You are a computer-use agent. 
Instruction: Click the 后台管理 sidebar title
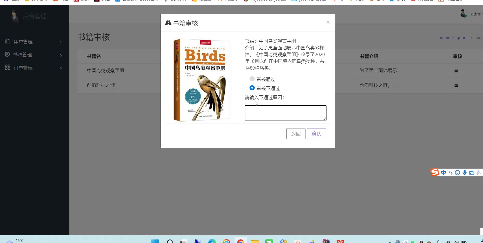[x=34, y=16]
